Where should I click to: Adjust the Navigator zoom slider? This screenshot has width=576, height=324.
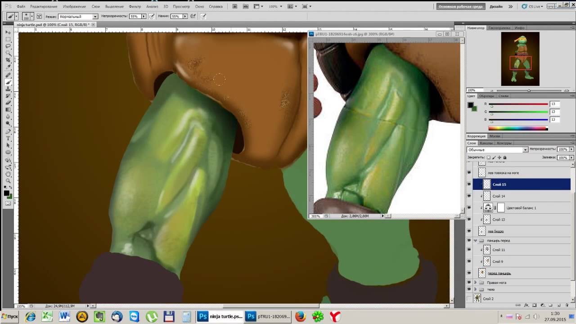coord(529,90)
